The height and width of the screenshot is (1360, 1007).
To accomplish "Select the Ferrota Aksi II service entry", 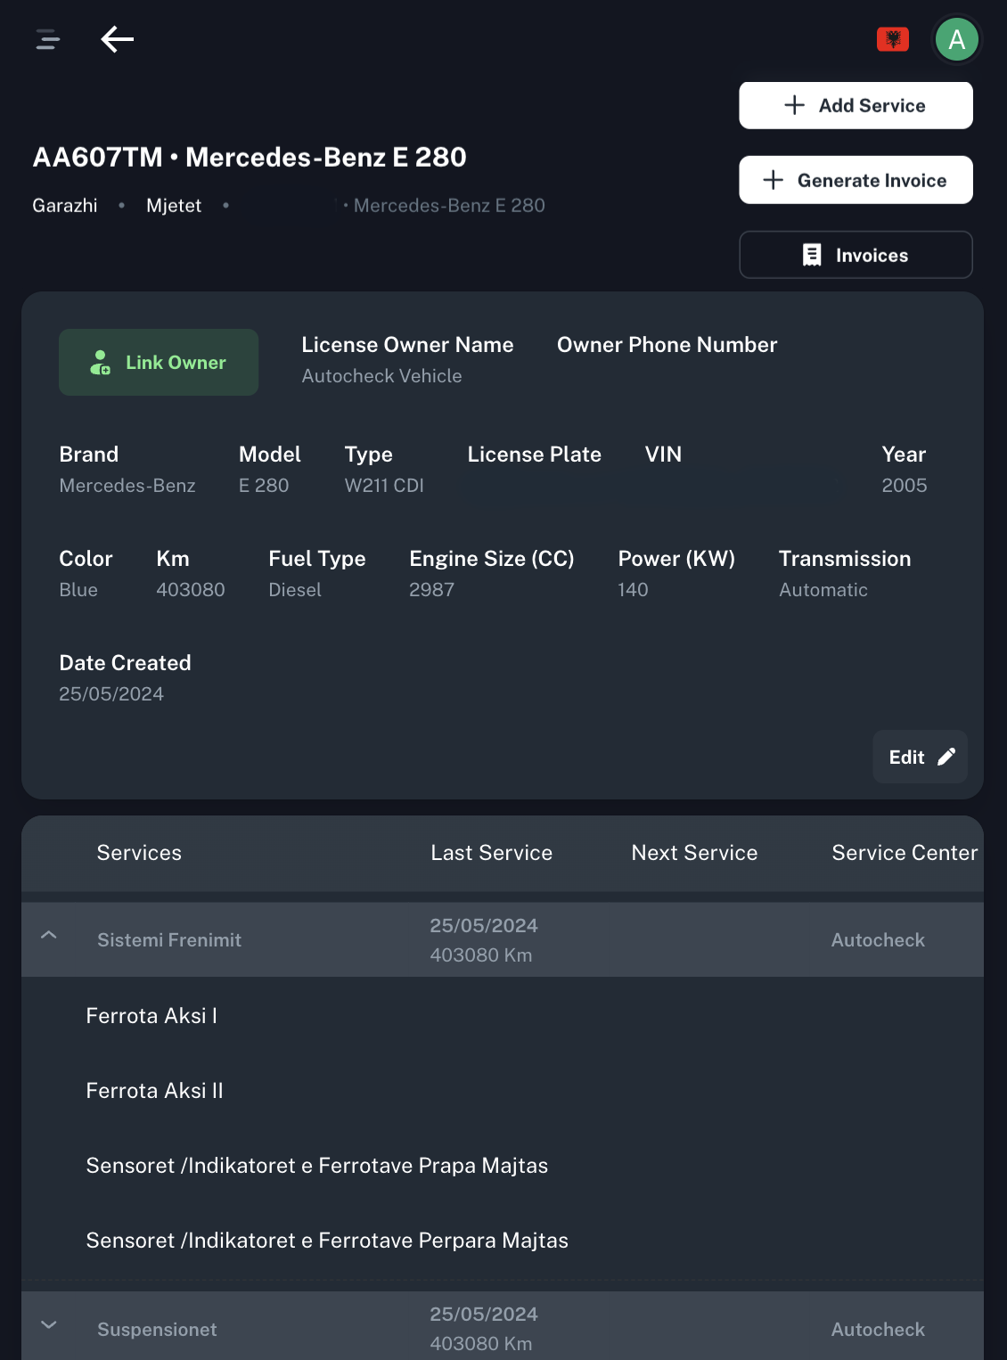I will [x=153, y=1090].
